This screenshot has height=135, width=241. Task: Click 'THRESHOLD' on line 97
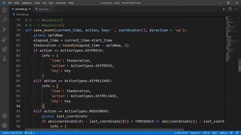pos(144,121)
